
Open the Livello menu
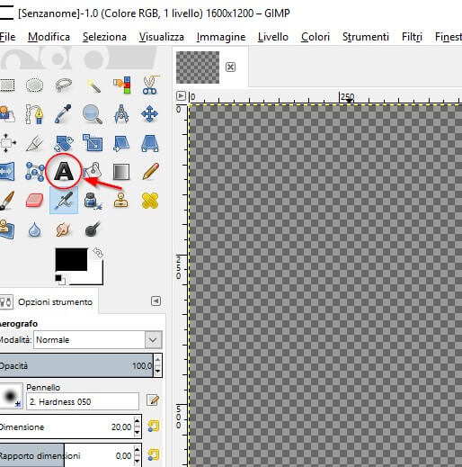[x=273, y=37]
